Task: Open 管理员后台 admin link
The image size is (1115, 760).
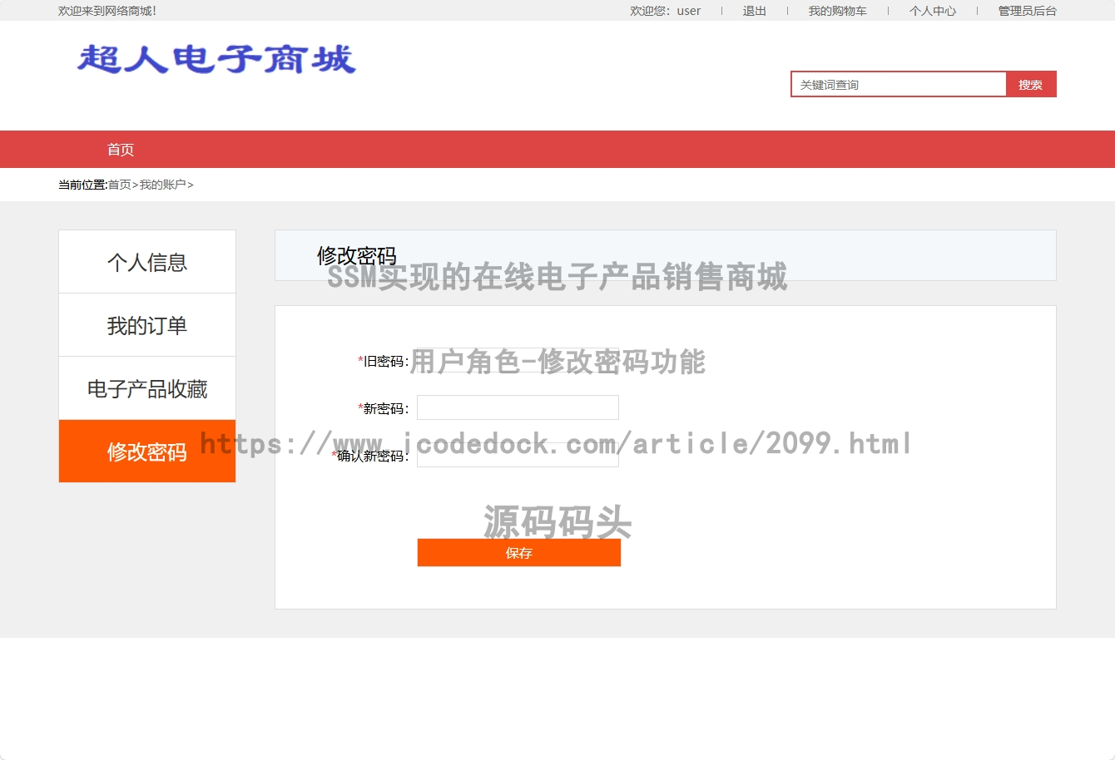Action: click(x=1027, y=11)
